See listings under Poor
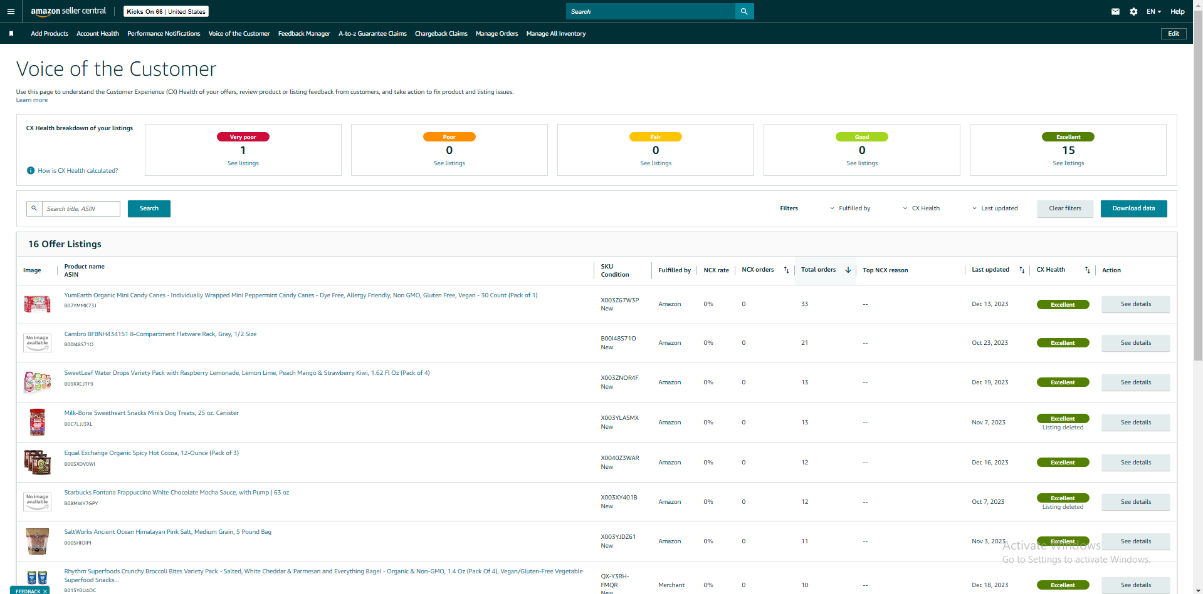This screenshot has height=594, width=1203. (x=449, y=163)
